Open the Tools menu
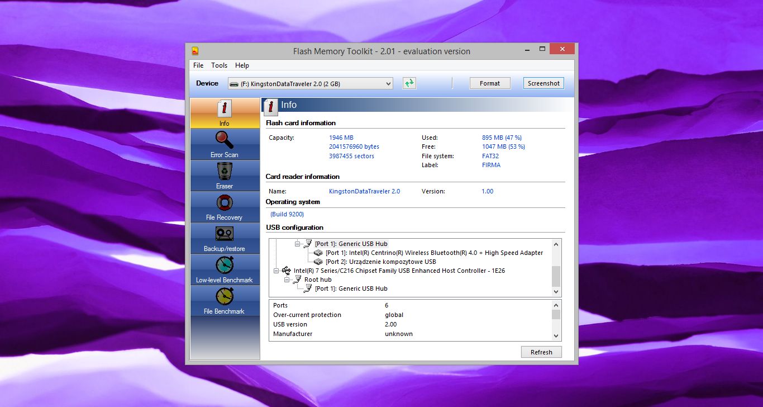 coord(219,65)
